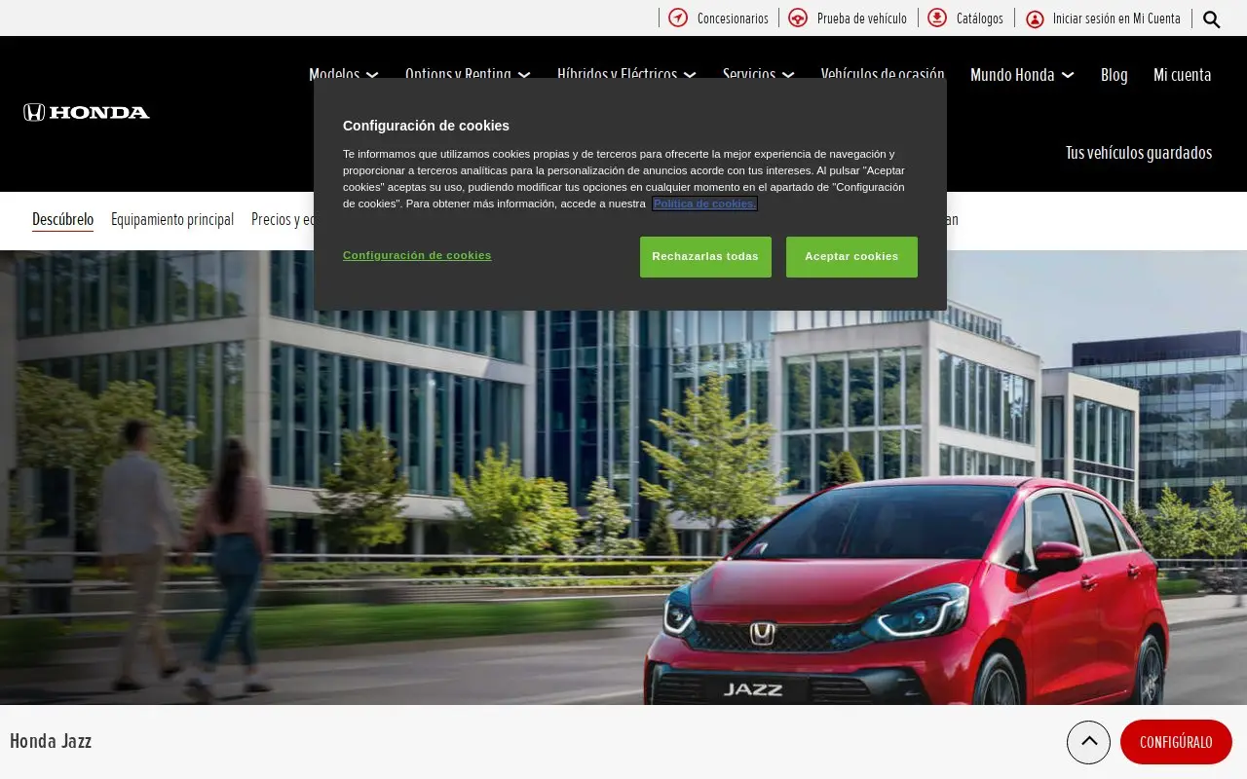Viewport: 1247px width, 779px height.
Task: Expand the Modelos menu chevron
Action: coord(372,75)
